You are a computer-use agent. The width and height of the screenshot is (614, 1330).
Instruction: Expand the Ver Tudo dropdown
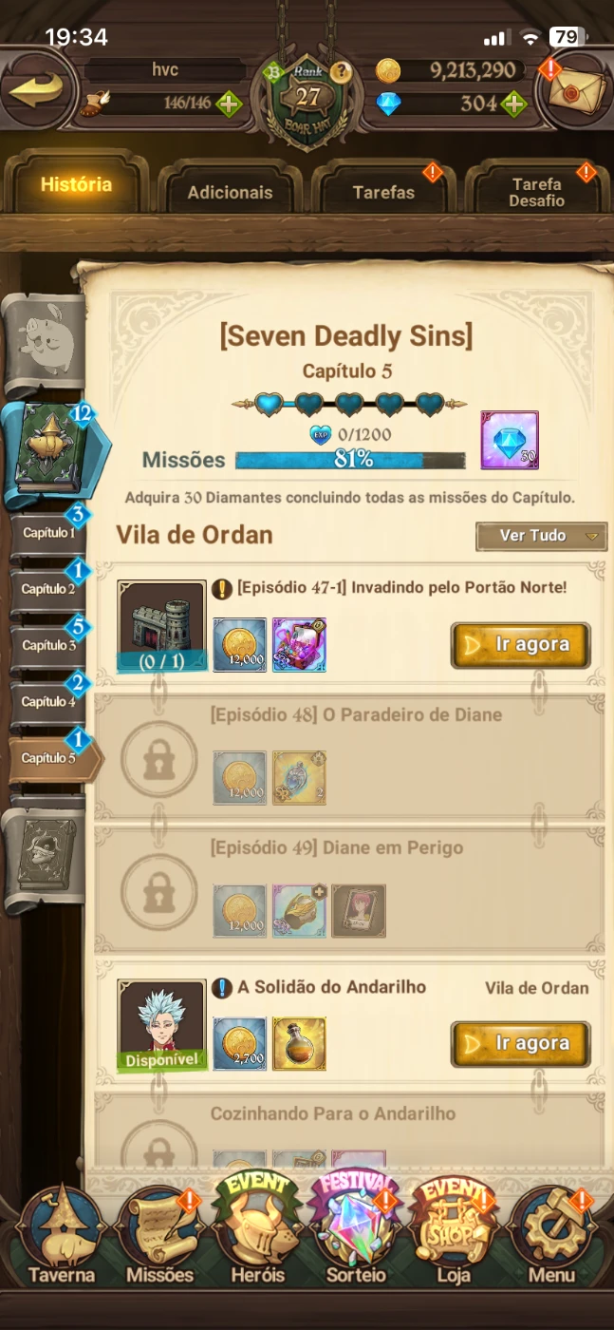pos(541,536)
